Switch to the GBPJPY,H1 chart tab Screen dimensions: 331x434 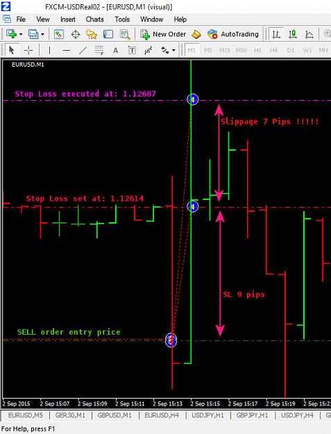(x=252, y=415)
